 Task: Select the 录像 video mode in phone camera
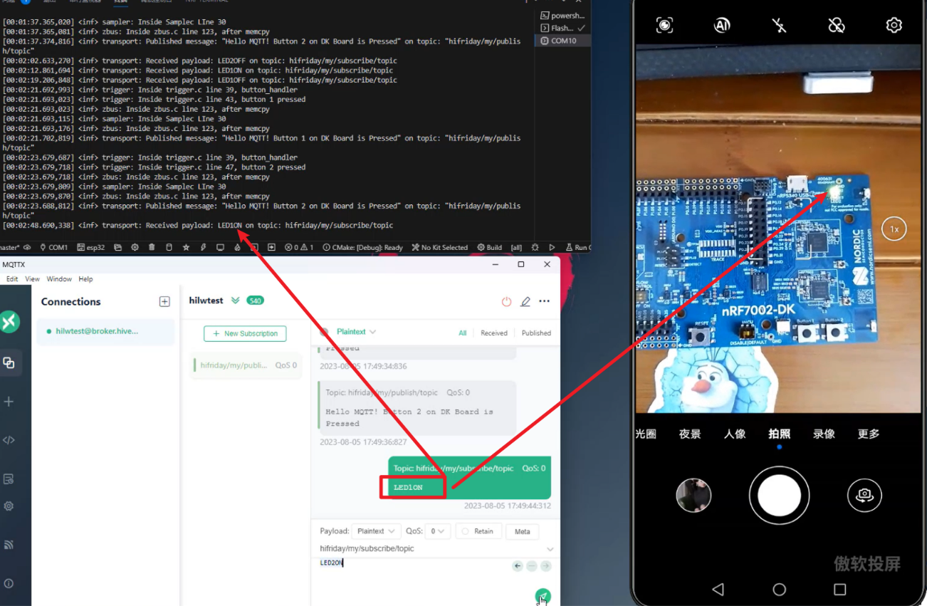pyautogui.click(x=824, y=434)
